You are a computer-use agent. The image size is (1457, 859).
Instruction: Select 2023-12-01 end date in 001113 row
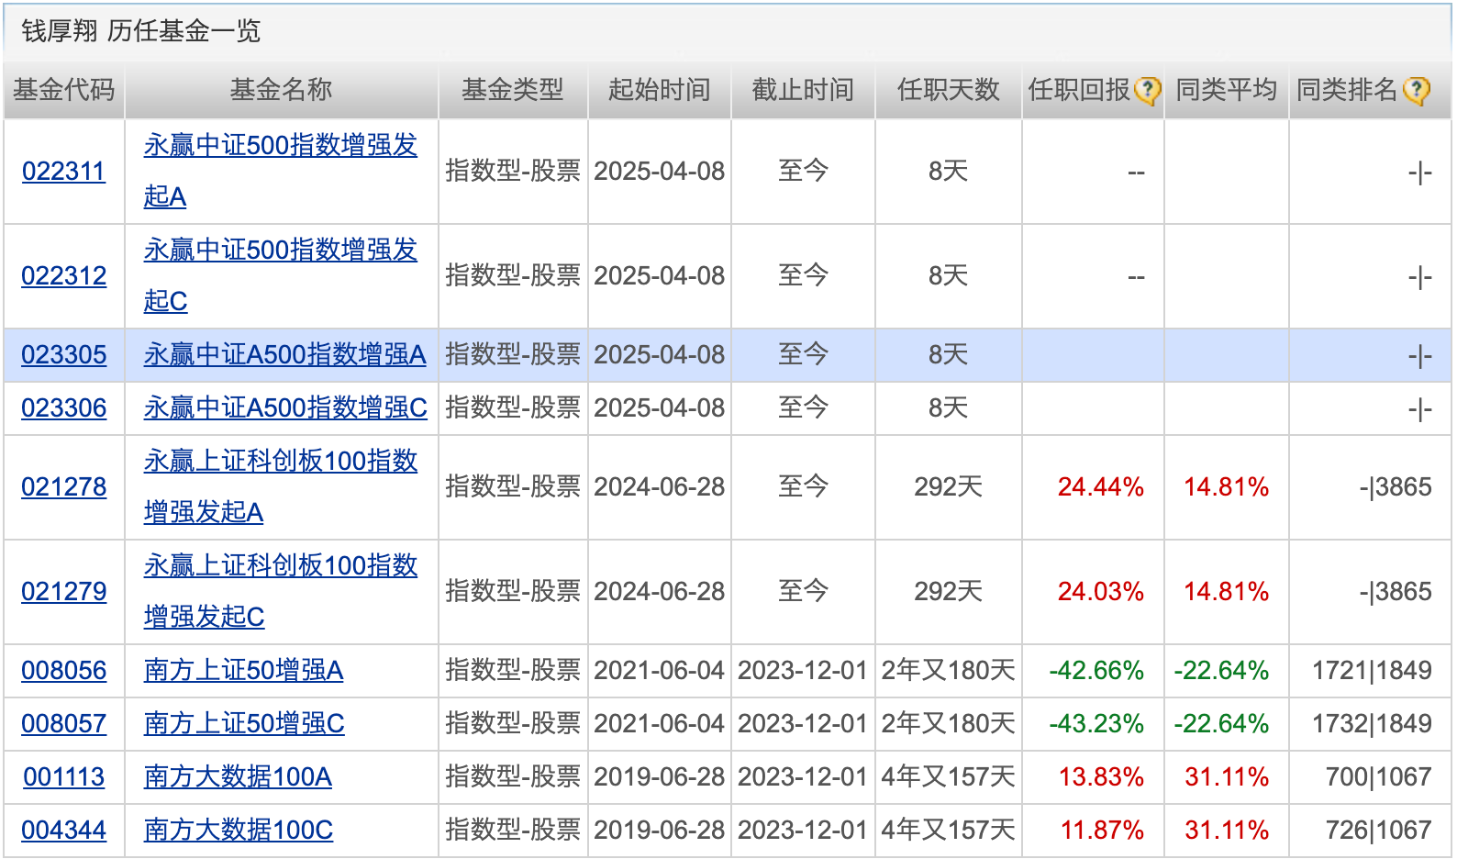coord(803,777)
